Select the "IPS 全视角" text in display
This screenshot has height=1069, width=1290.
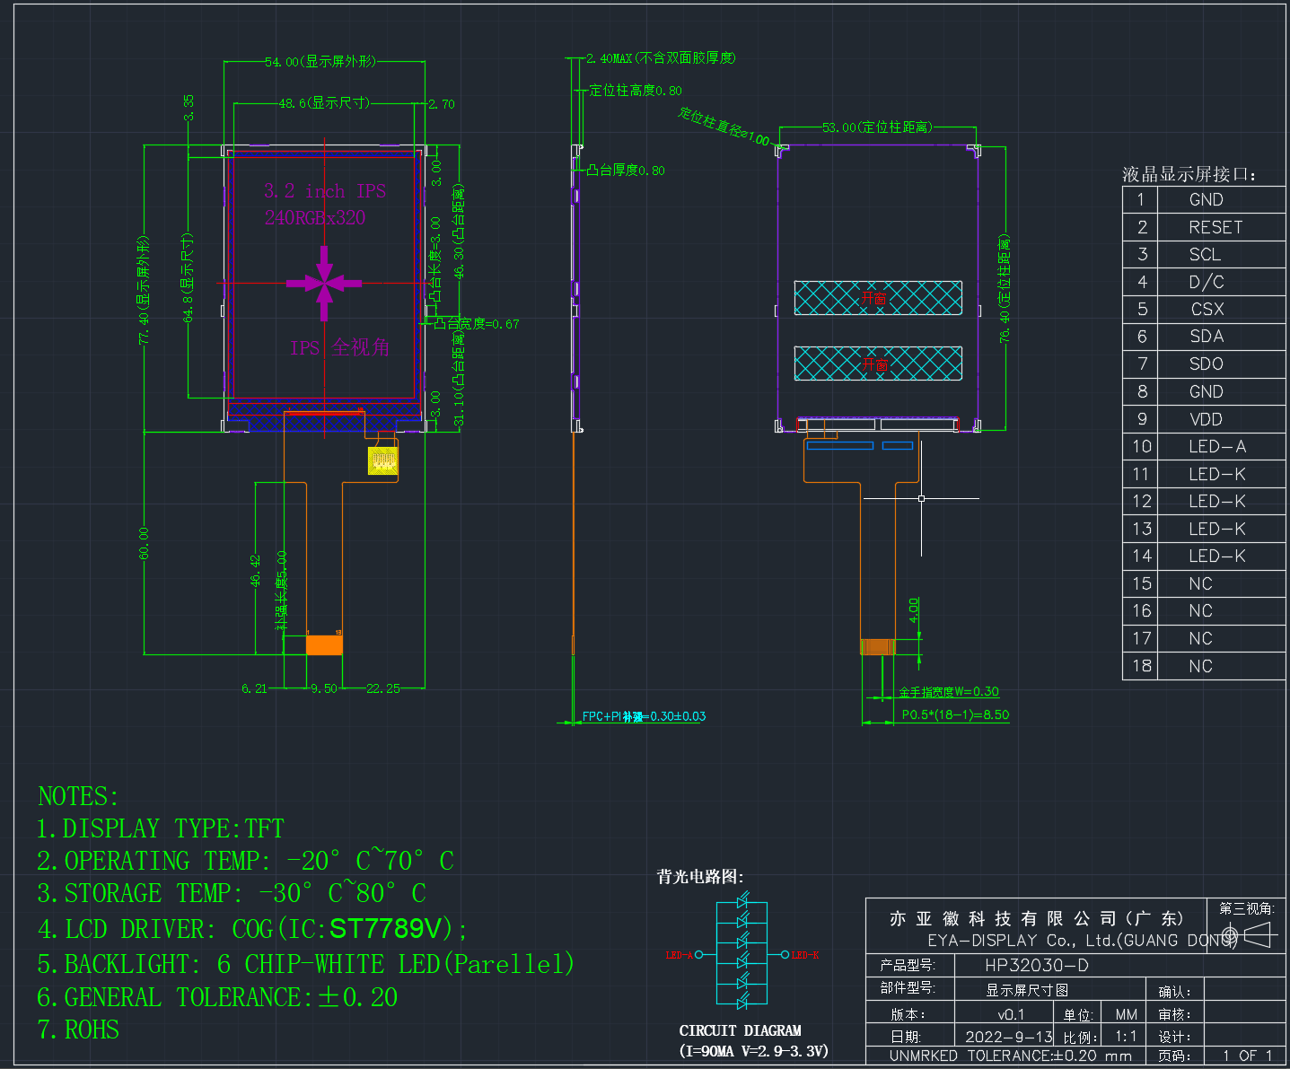pyautogui.click(x=339, y=348)
